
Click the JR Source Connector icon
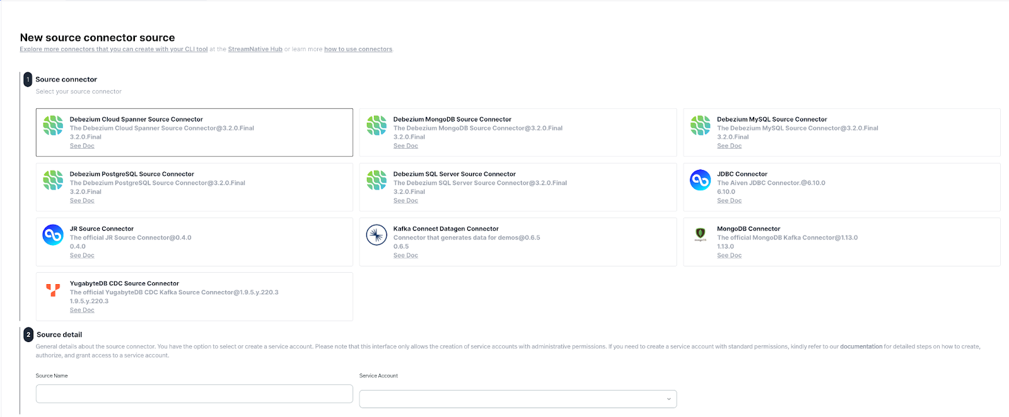53,235
